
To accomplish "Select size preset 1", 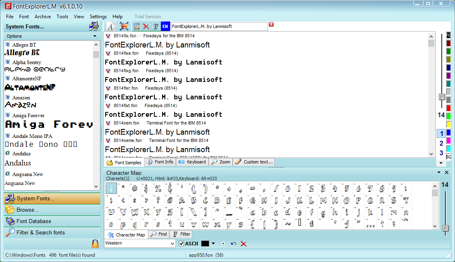I will tap(441, 133).
